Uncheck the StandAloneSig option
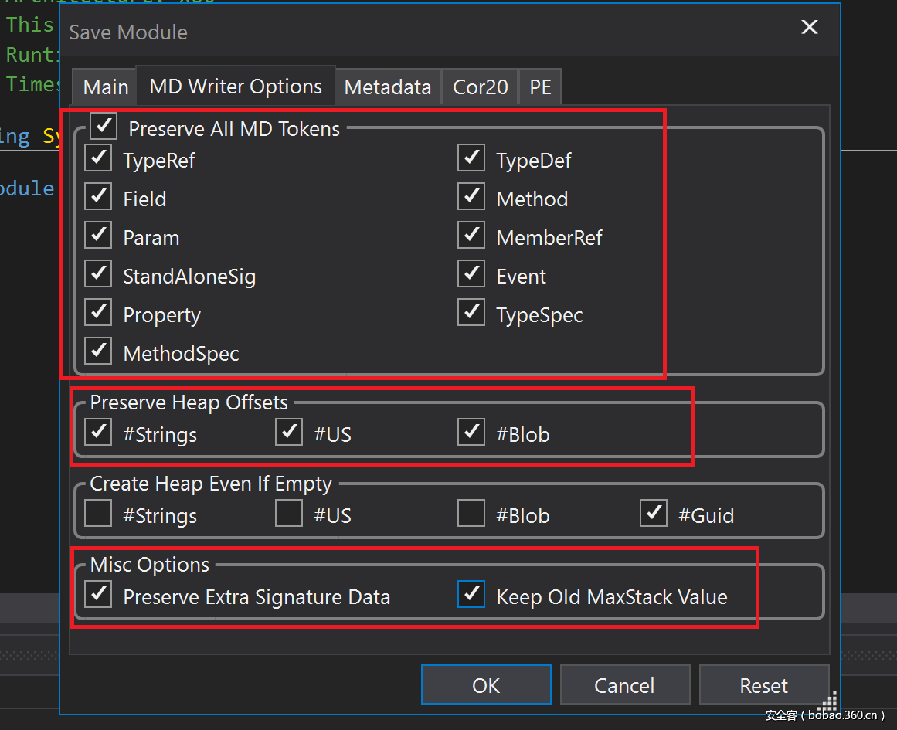Screen dimensions: 897x730 point(98,274)
